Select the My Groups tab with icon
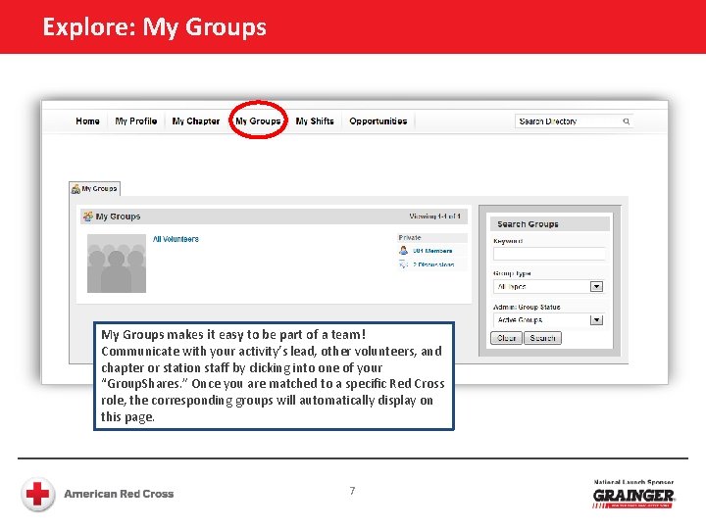The image size is (706, 529). coord(94,188)
